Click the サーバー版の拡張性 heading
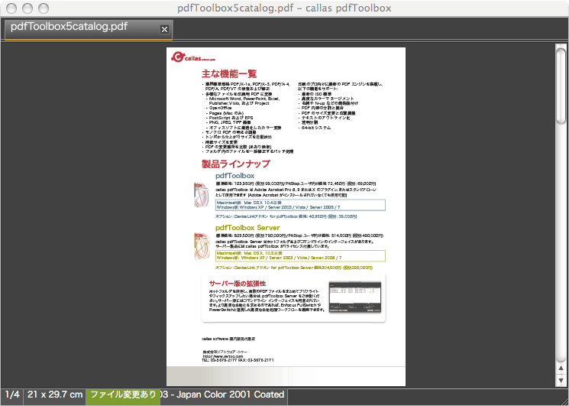 pos(238,283)
